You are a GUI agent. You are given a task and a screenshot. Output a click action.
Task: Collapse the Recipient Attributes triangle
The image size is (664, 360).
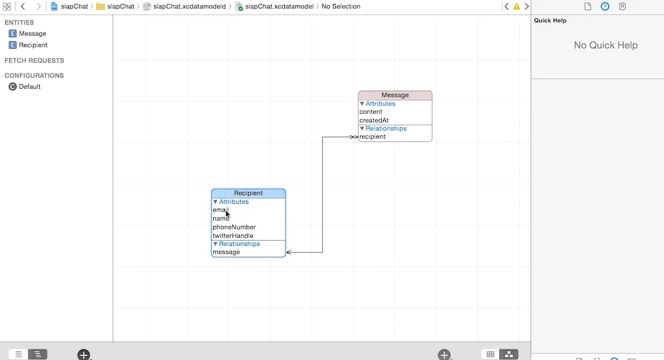point(215,202)
